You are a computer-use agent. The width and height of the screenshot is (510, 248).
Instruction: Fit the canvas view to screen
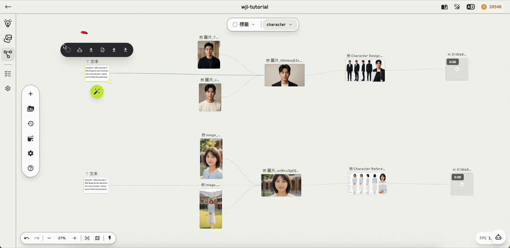[87, 238]
